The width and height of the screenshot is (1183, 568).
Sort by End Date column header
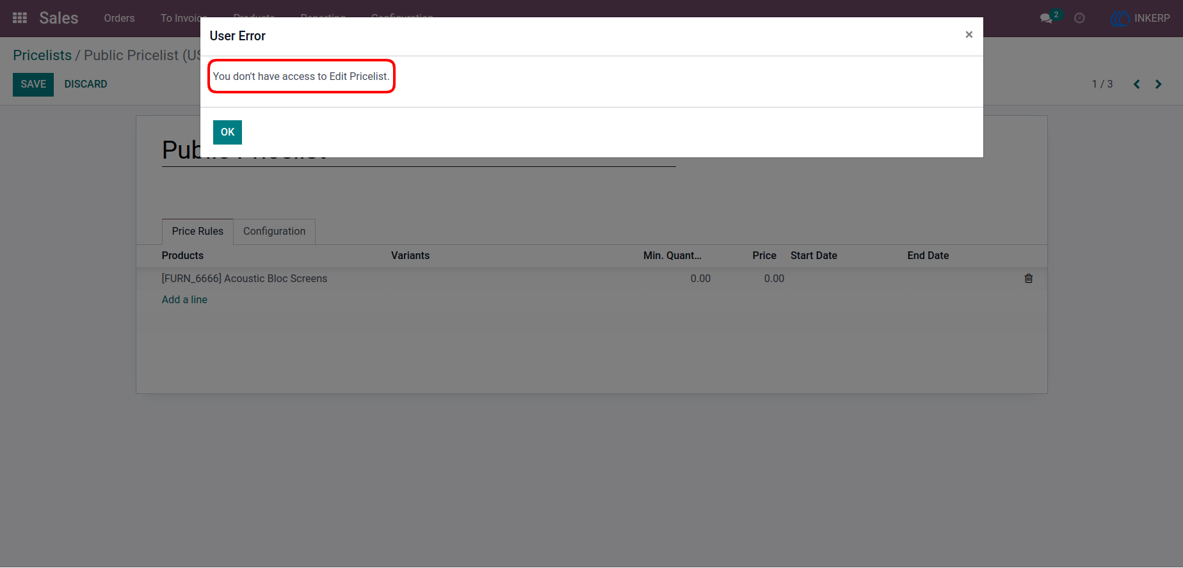point(928,255)
